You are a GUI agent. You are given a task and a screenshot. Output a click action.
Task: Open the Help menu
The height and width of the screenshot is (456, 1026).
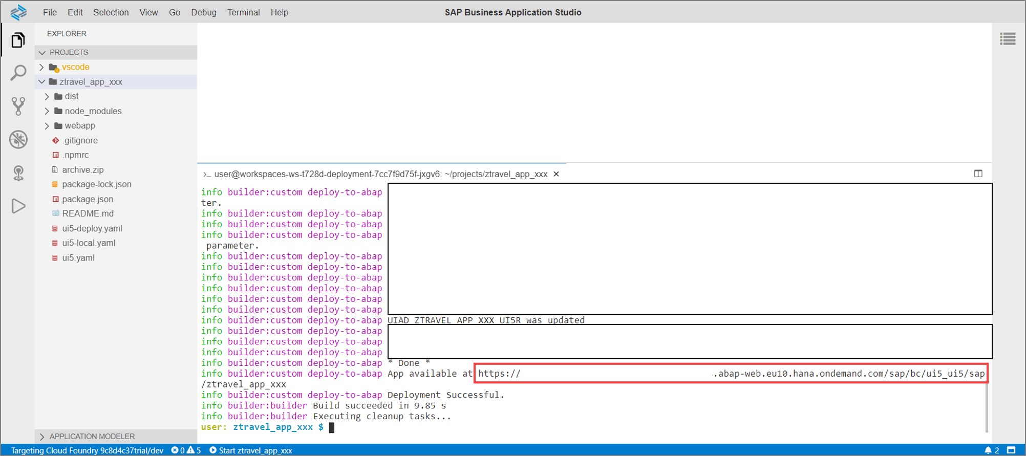pyautogui.click(x=279, y=12)
